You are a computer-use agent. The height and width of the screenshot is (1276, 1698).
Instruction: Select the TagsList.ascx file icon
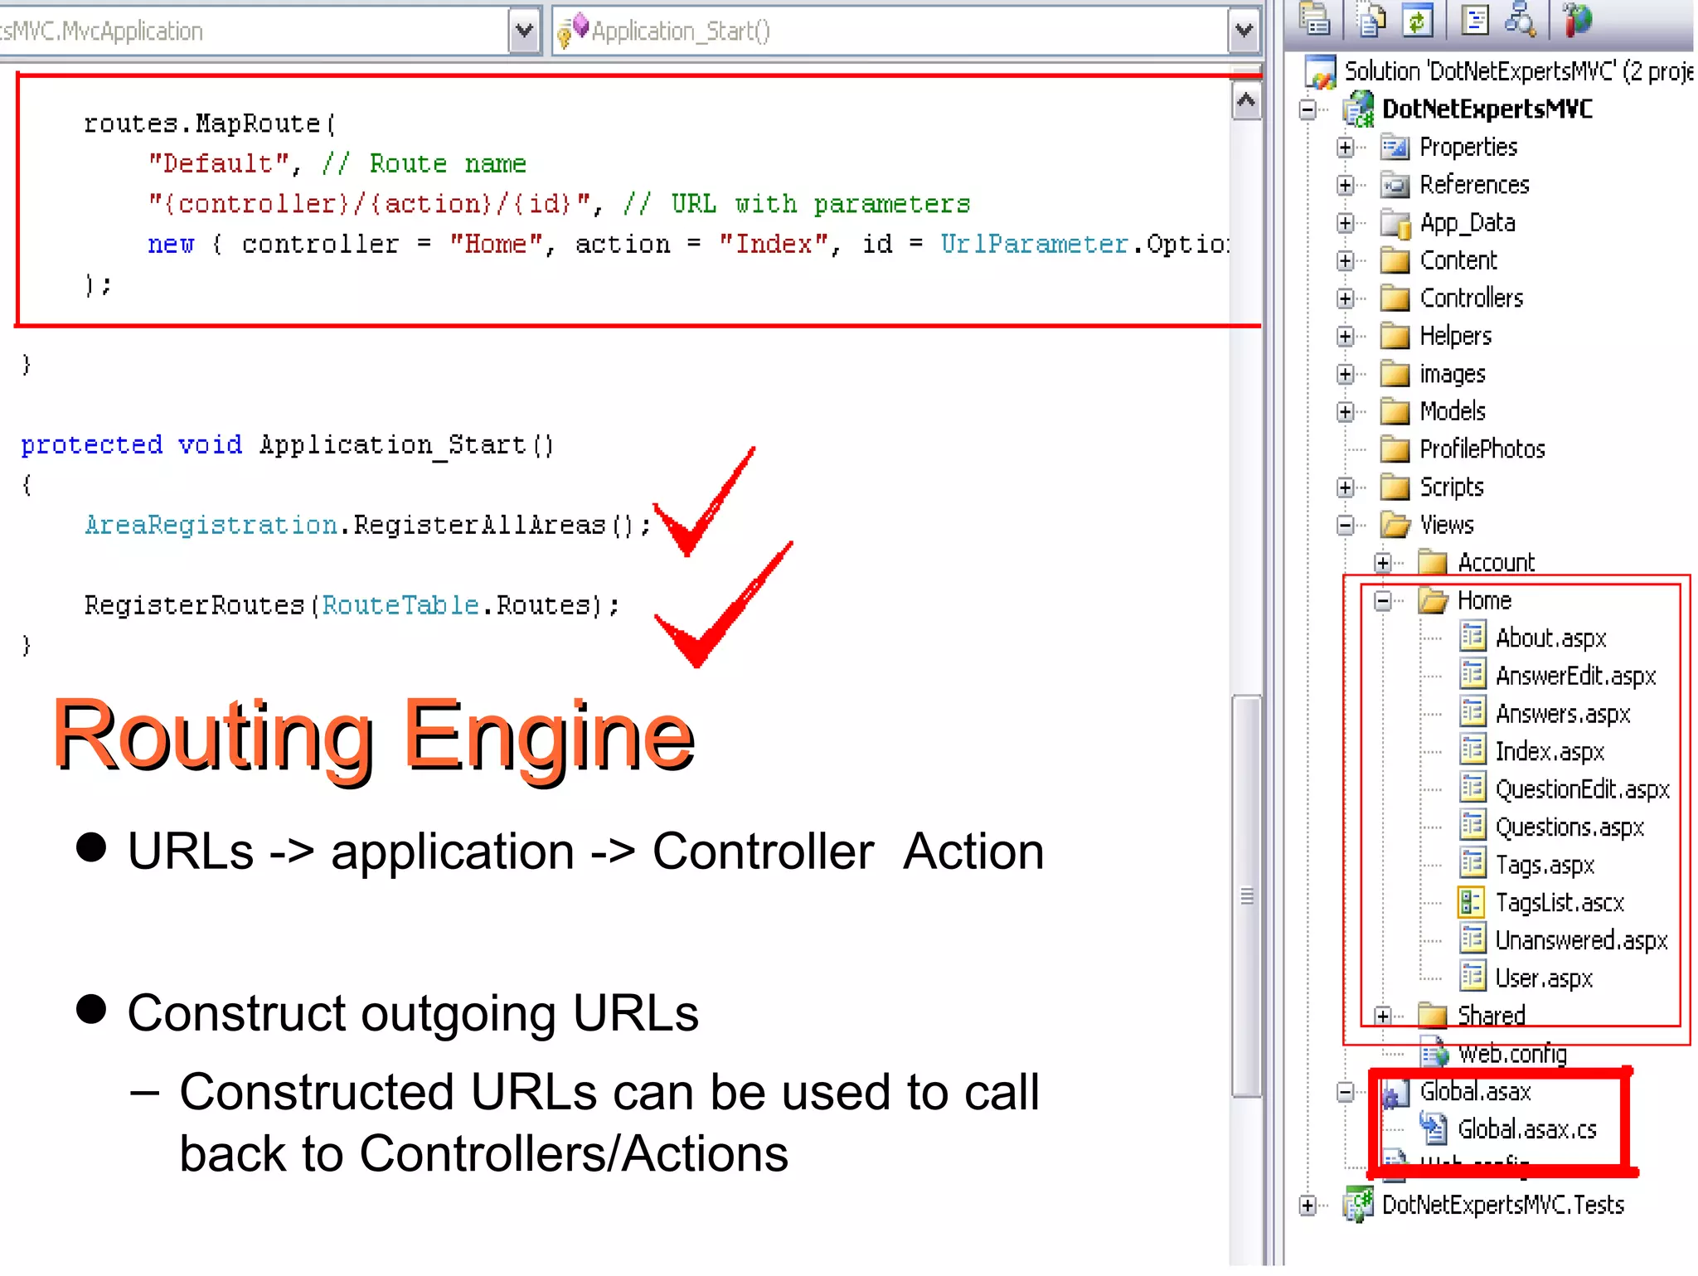pyautogui.click(x=1471, y=902)
